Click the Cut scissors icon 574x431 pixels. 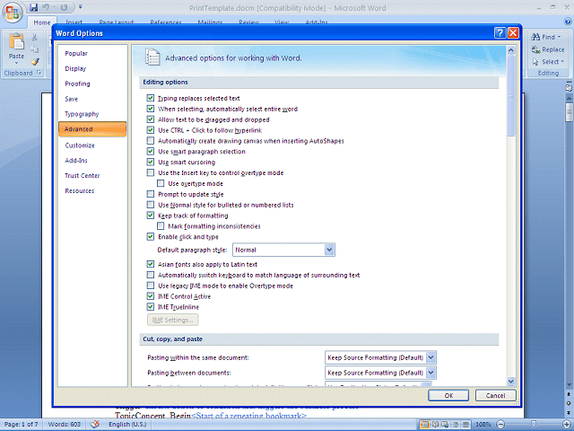click(x=34, y=38)
